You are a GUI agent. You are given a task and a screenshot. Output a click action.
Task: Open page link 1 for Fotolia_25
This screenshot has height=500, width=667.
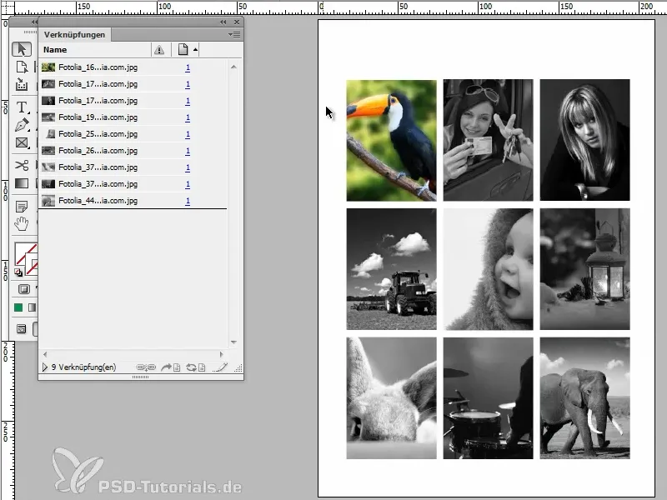tap(188, 134)
